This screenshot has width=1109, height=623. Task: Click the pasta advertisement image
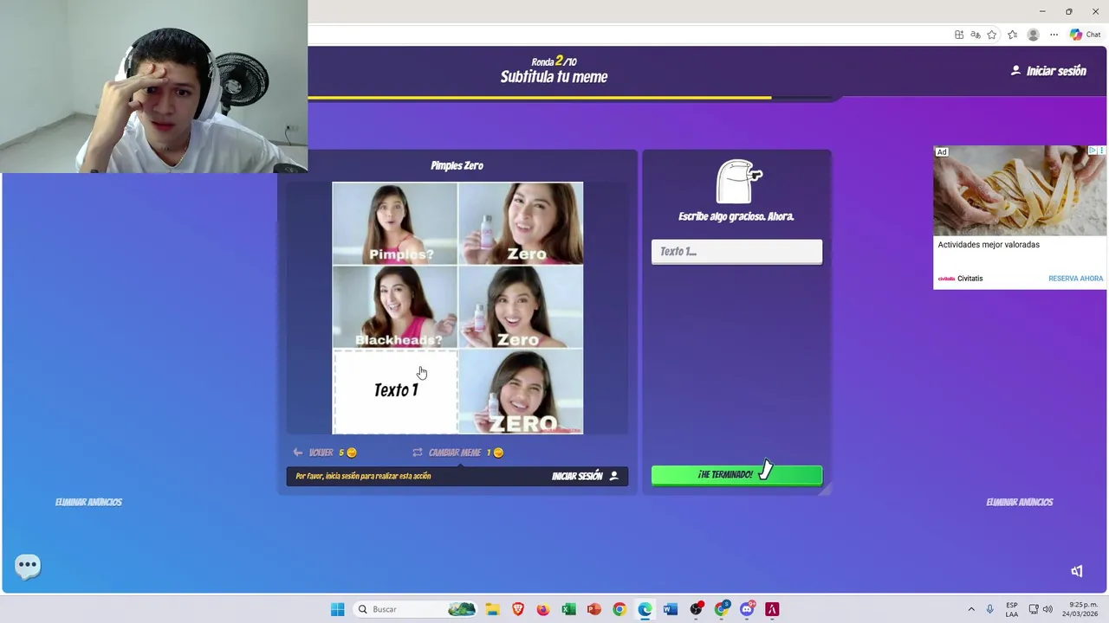pos(1020,191)
